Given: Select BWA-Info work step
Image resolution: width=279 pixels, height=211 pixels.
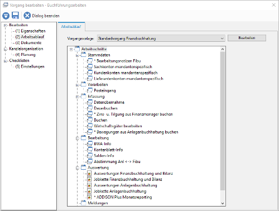Looking at the screenshot, I should (103, 144).
